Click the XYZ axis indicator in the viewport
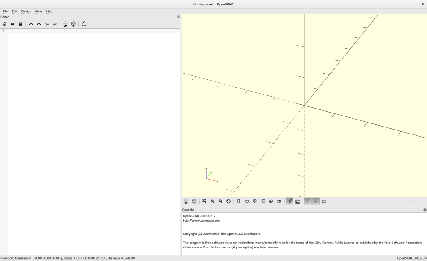 [x=212, y=175]
